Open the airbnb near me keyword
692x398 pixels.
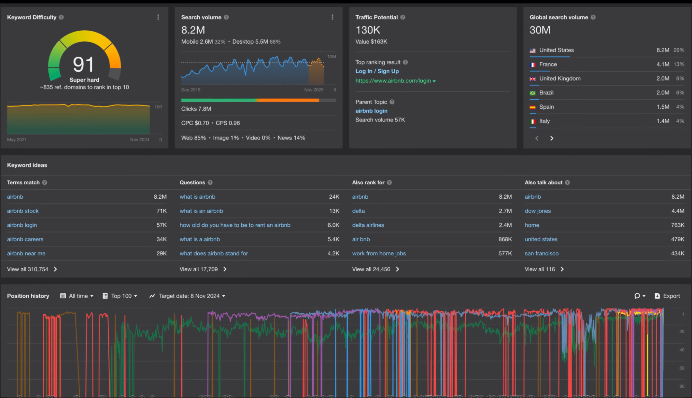click(26, 254)
